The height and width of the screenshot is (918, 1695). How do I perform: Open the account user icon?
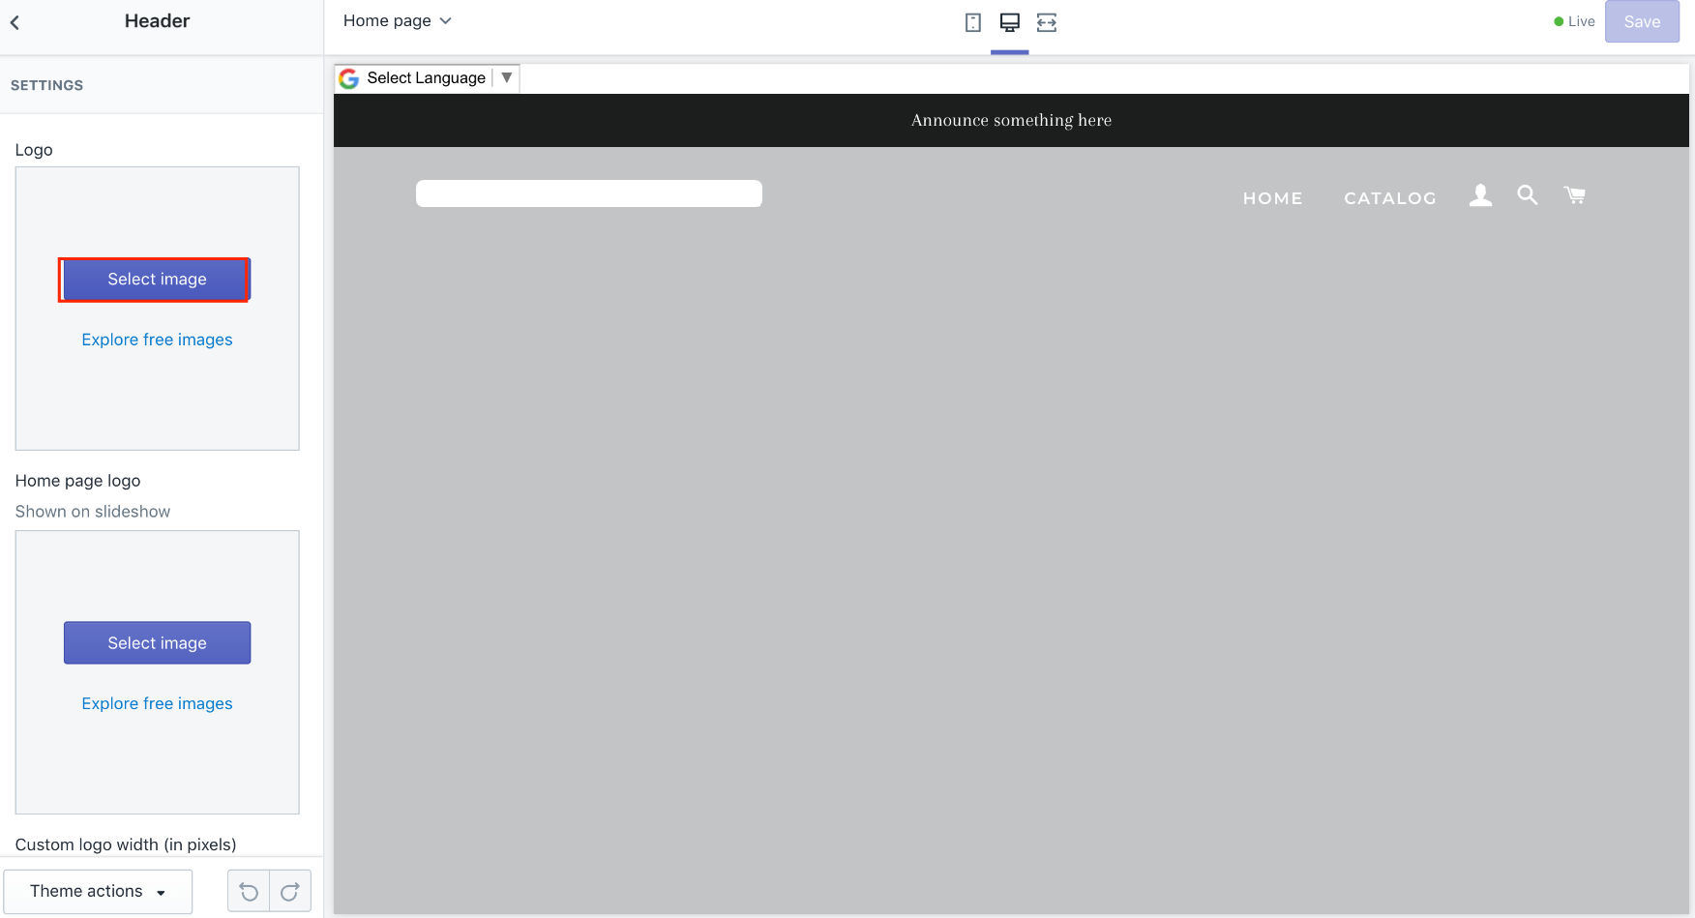tap(1480, 195)
